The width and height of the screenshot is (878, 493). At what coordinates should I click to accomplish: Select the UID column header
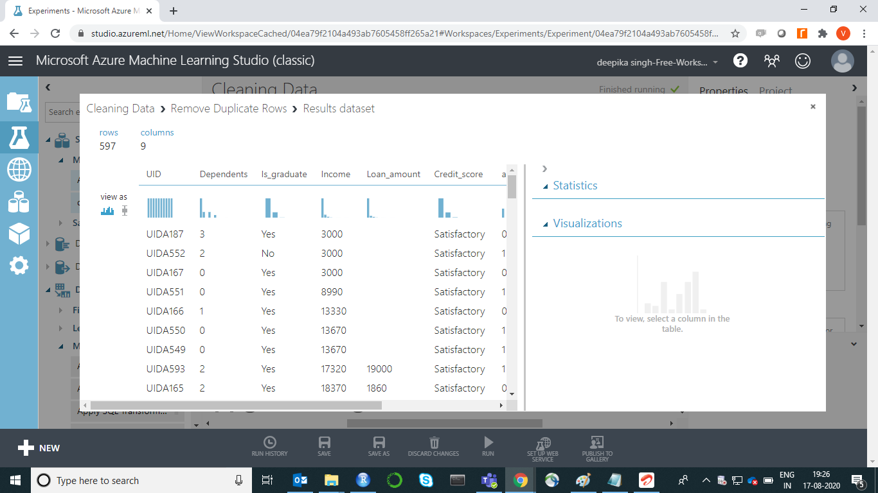point(154,174)
